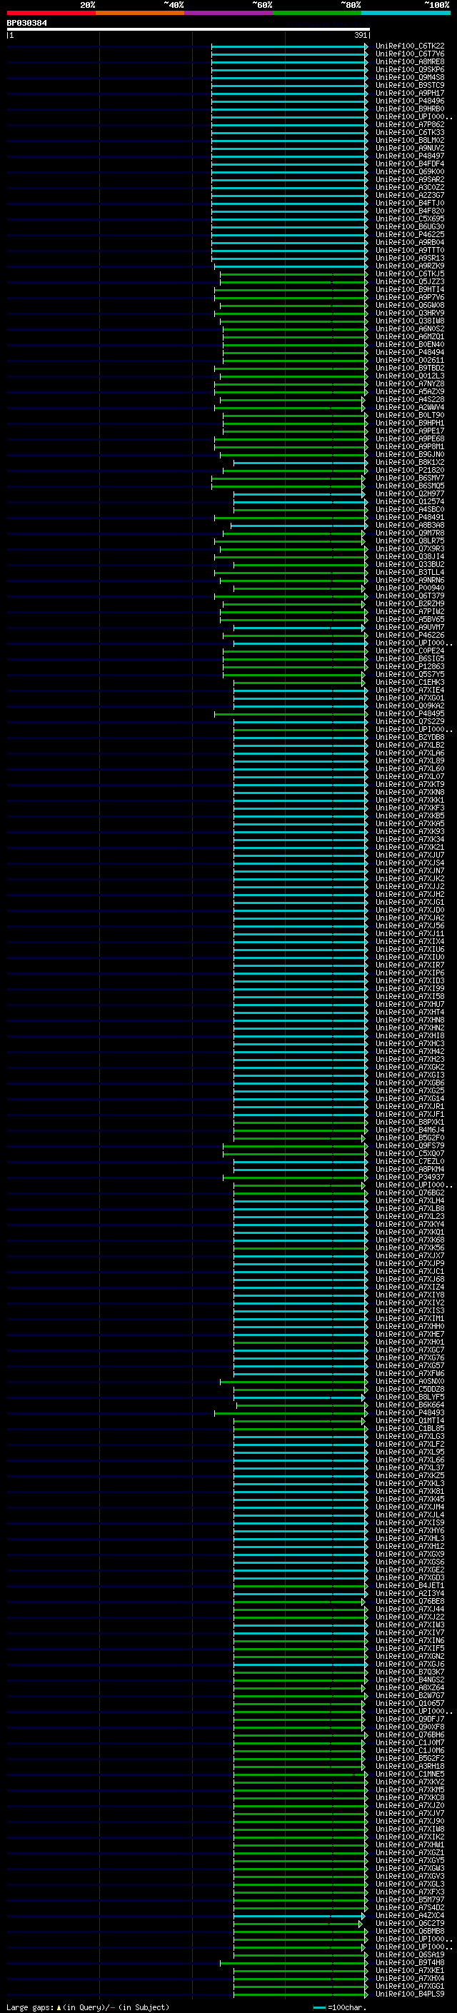Select the UniRef100_Q012L3 label
This screenshot has width=457, height=2013.
[x=410, y=376]
